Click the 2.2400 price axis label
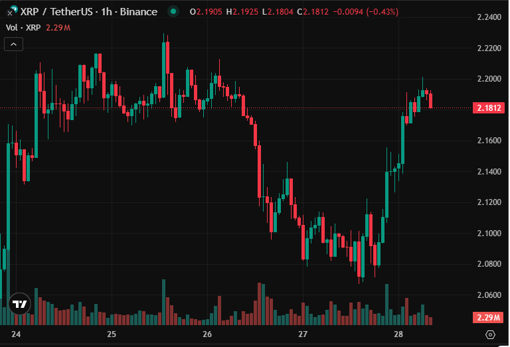510x347 pixels. [489, 17]
